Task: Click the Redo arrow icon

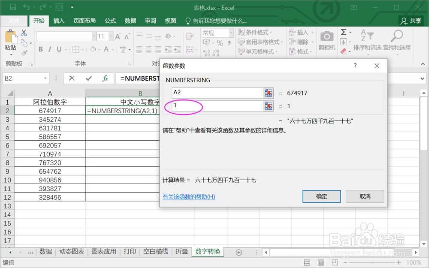Action: coord(42,7)
